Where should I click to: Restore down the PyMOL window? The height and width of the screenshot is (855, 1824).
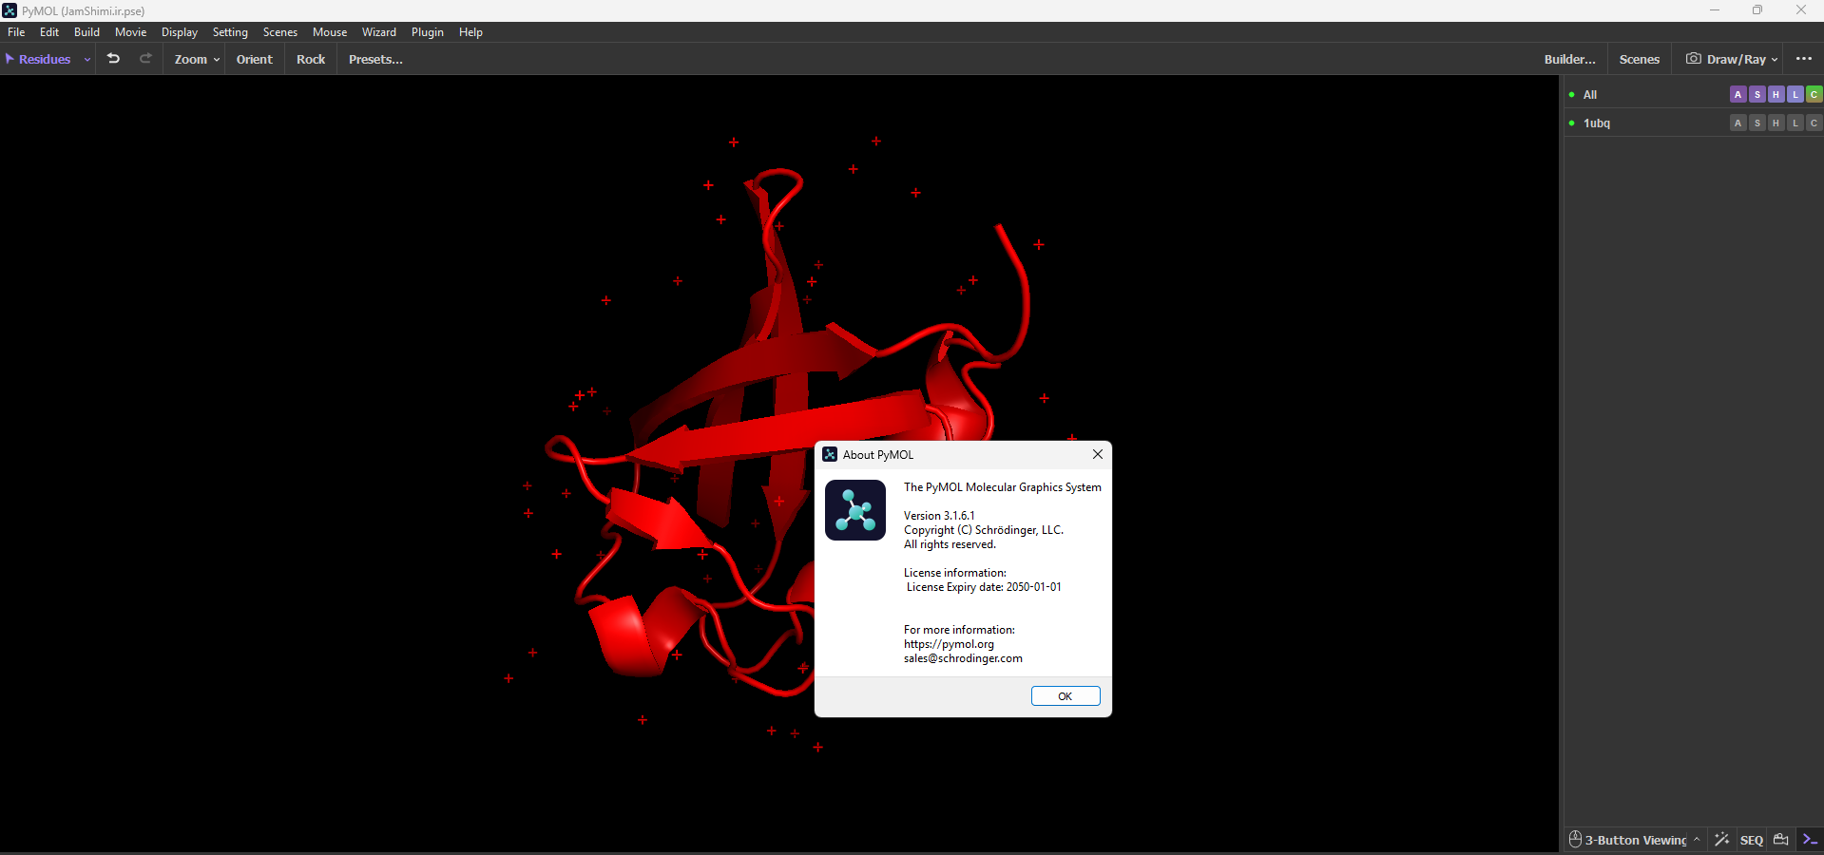coord(1757,10)
